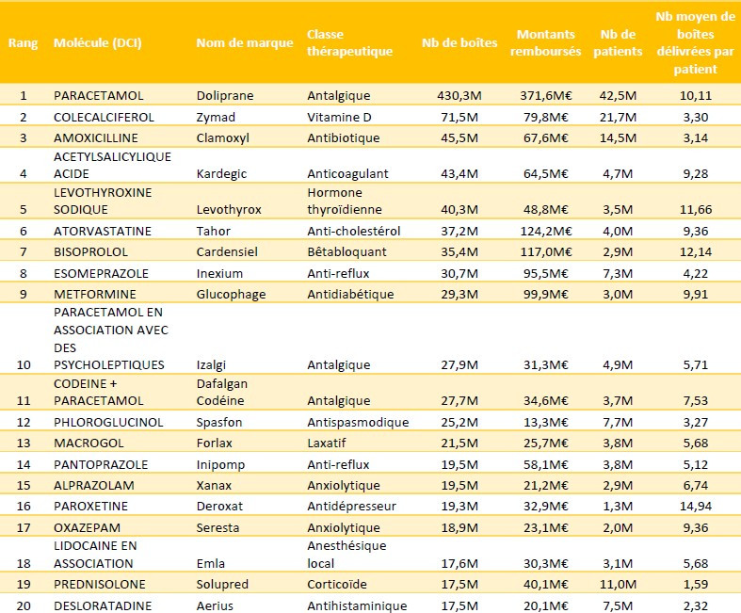Select the 'Hormone thyroïdienne' class cell

[346, 200]
